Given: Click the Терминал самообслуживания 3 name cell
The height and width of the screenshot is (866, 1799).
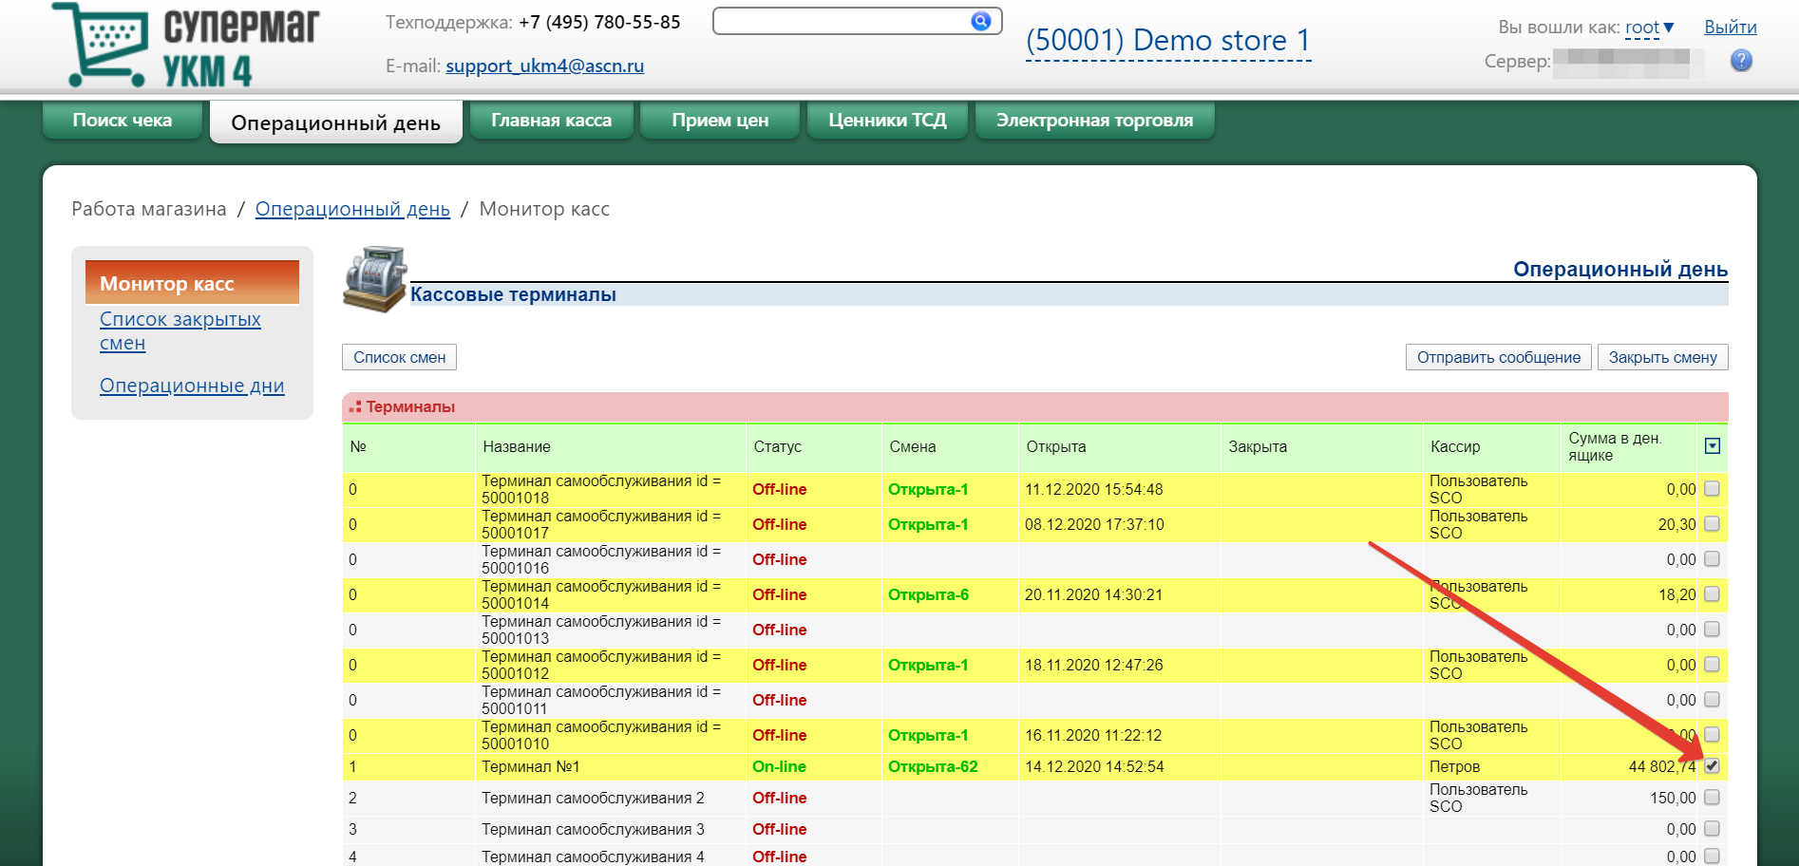Looking at the screenshot, I should click(x=593, y=829).
